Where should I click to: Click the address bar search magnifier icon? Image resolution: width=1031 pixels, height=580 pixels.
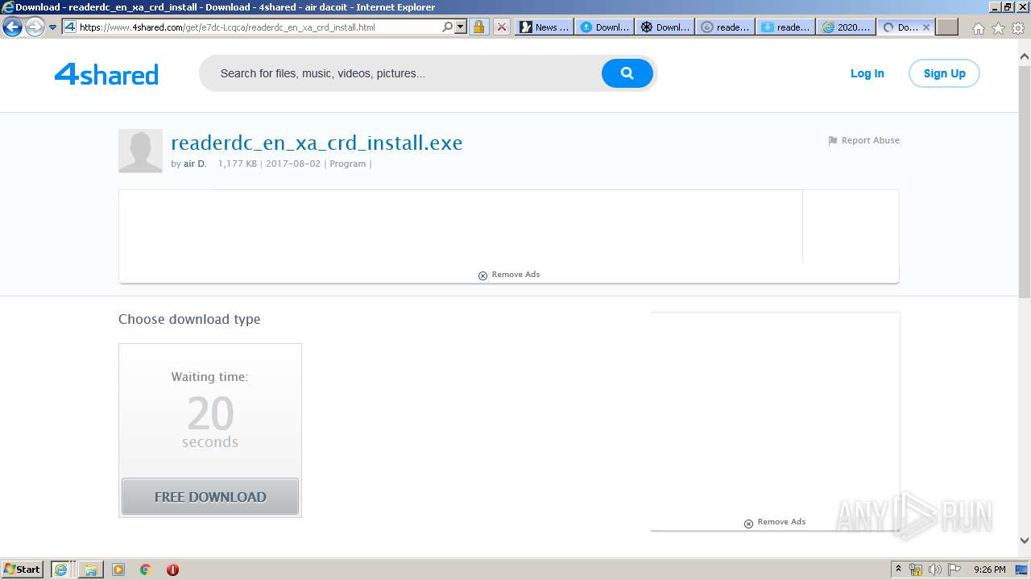[448, 27]
